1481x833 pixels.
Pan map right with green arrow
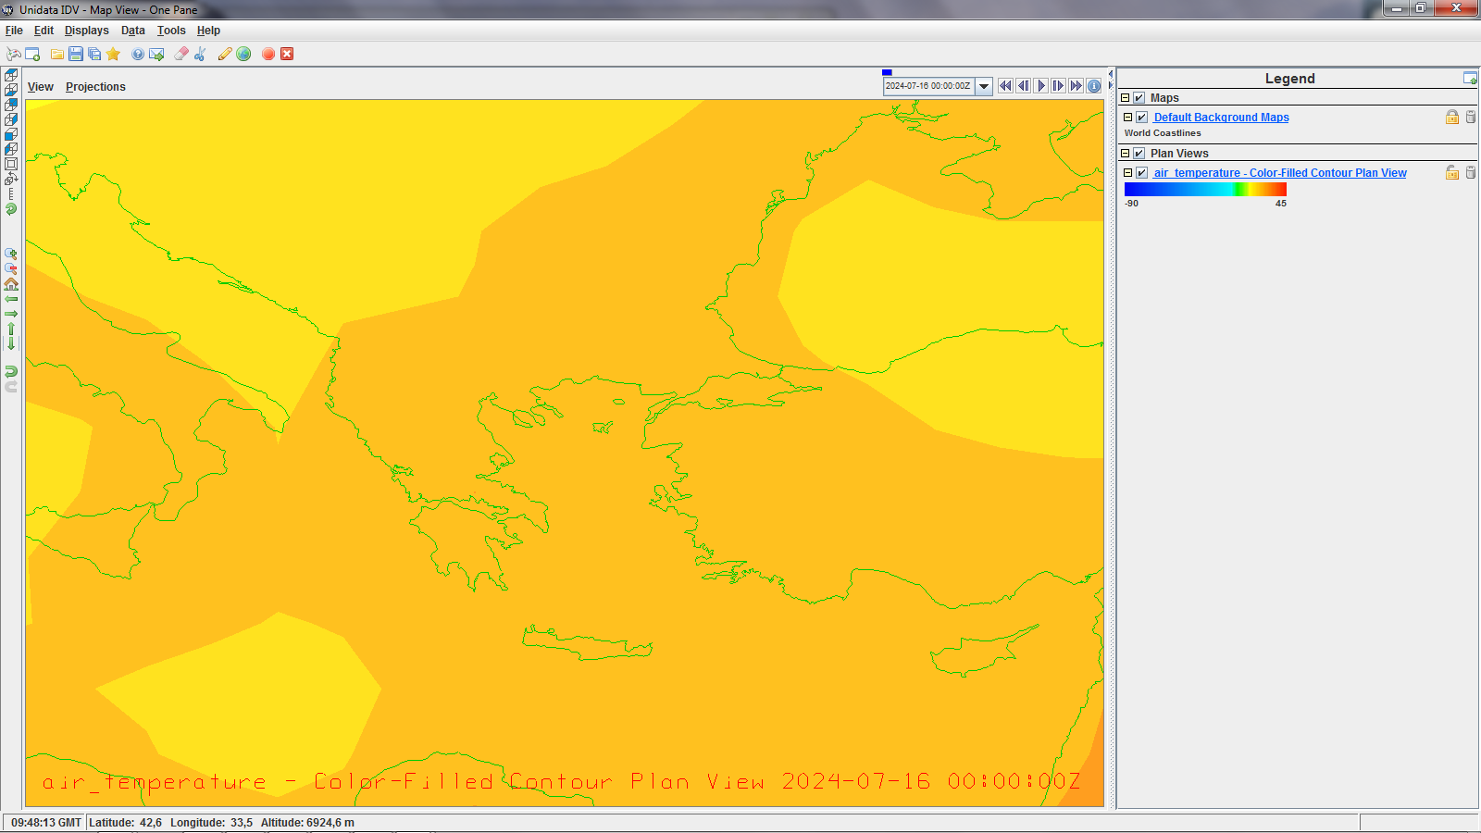pos(11,313)
